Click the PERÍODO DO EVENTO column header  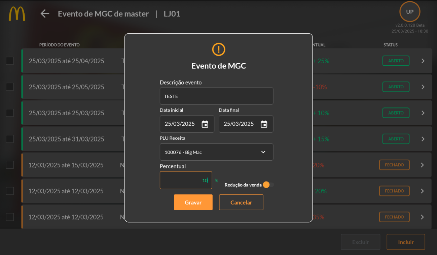click(60, 45)
